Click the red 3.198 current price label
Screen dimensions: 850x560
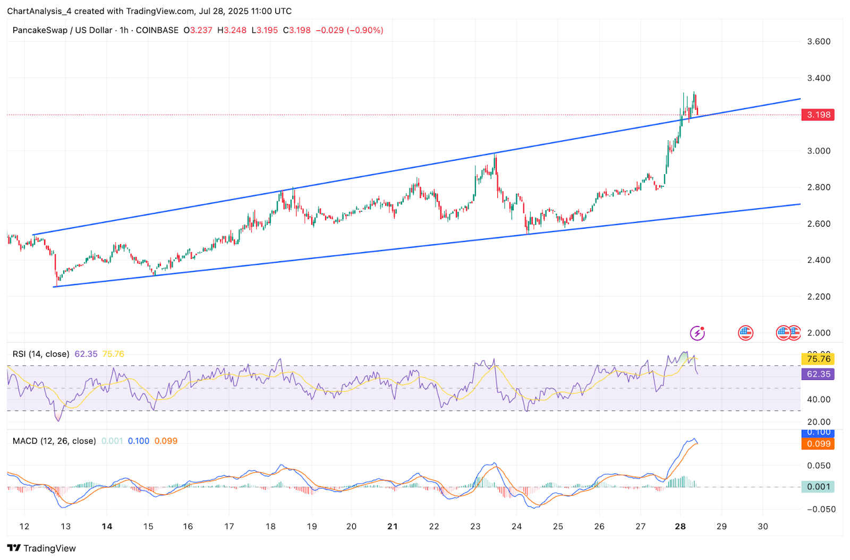[x=818, y=115]
